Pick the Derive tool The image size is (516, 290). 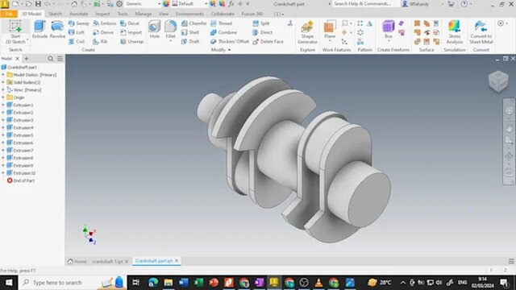point(103,32)
